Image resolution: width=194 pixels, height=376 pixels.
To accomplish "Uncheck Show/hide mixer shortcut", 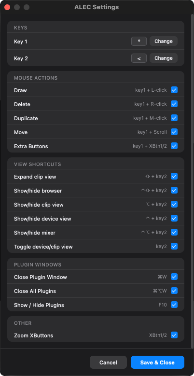I will (x=174, y=232).
